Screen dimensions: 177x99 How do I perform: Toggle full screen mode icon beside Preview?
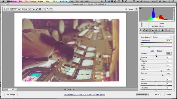(x=136, y=9)
